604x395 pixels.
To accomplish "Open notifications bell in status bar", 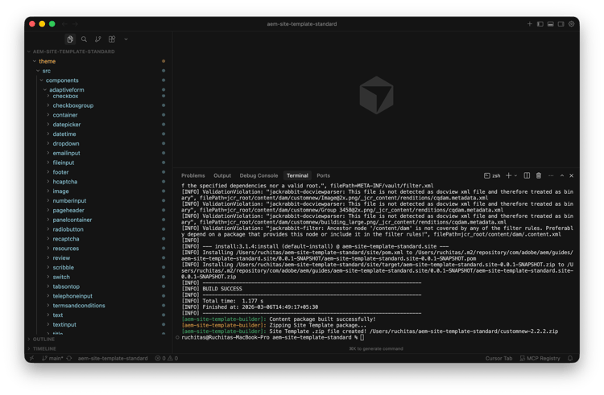I will pyautogui.click(x=570, y=358).
